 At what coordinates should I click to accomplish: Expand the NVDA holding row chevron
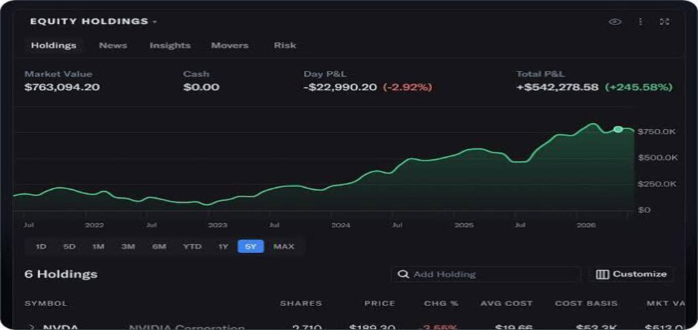point(31,327)
